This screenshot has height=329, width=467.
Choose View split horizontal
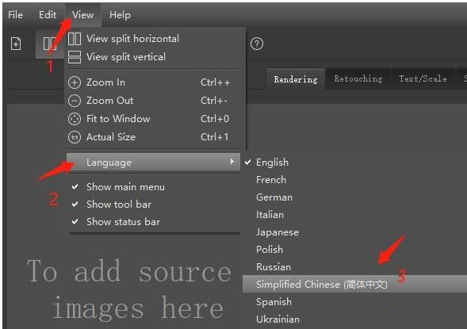[x=153, y=39]
